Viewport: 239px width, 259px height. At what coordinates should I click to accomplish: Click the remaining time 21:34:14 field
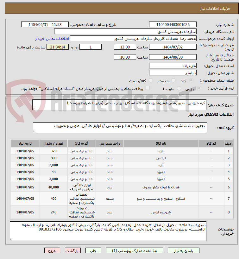click(x=58, y=47)
